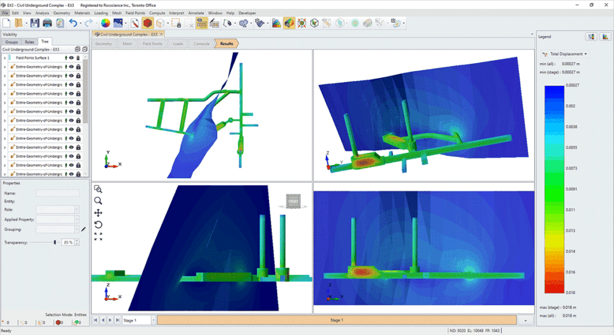Click the Zoom Extents arrows icon
614x335 pixels.
pos(98,236)
